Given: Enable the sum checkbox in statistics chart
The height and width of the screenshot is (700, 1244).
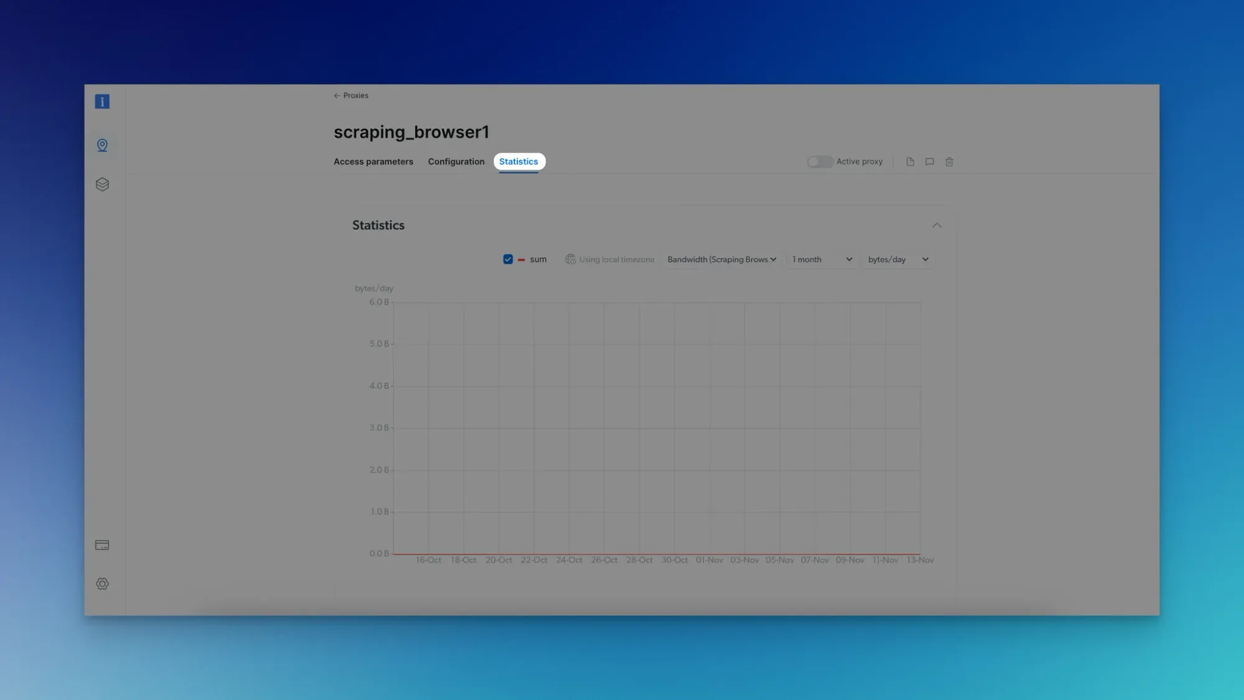Looking at the screenshot, I should [x=507, y=259].
